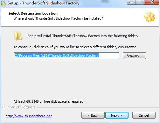
Task: Click the Next > button
Action: coord(117,115)
